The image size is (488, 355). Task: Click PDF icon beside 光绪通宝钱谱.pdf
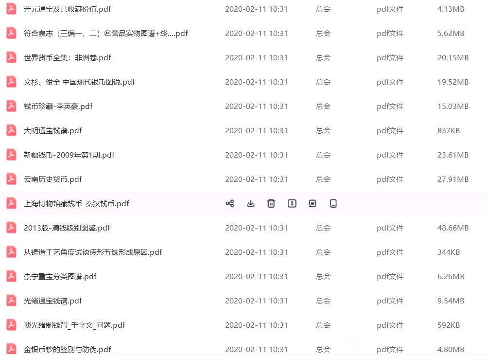coord(12,301)
